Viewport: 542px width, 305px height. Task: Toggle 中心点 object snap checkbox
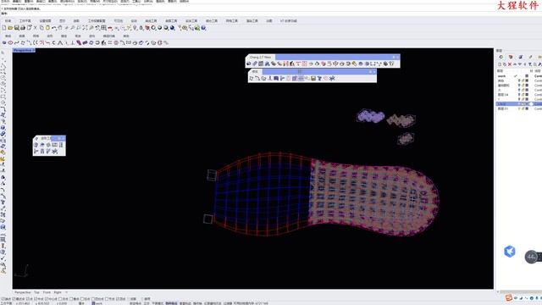[47, 299]
